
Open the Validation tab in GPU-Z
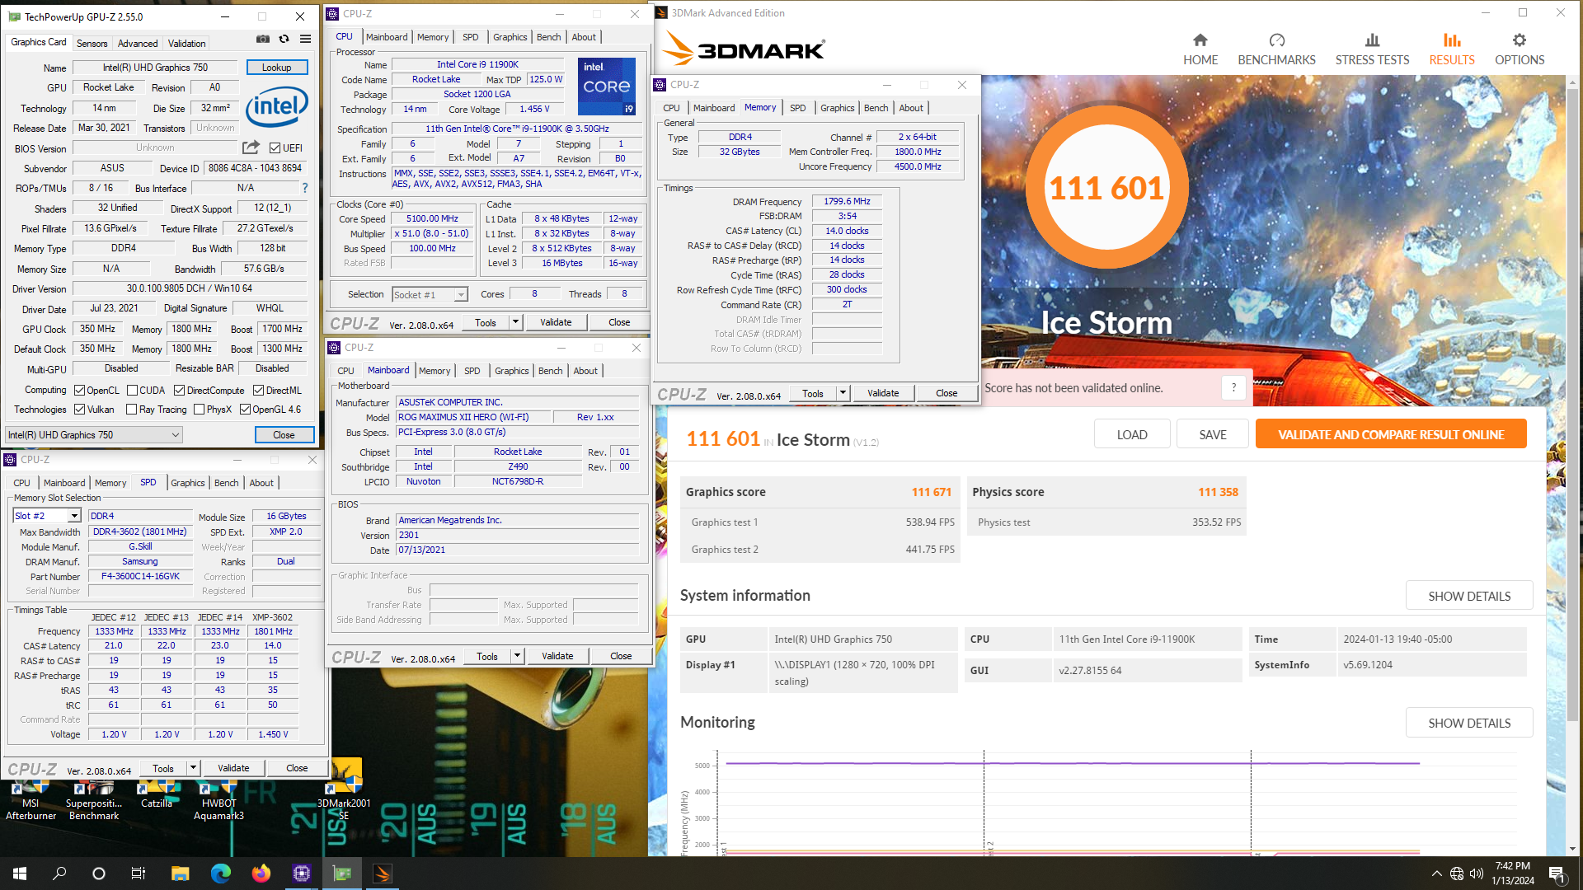point(187,44)
